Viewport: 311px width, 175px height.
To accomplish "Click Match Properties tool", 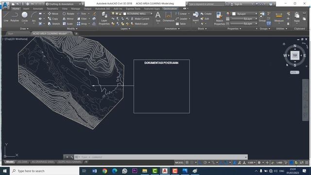I will coord(219,18).
